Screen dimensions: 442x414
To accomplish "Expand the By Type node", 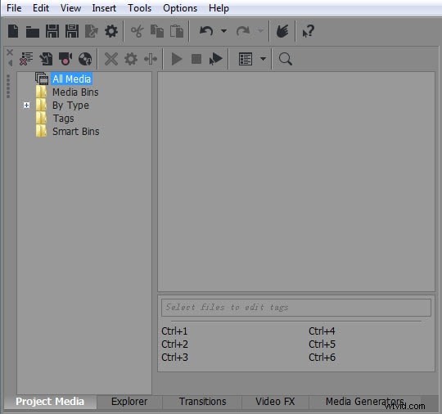I will tap(26, 105).
